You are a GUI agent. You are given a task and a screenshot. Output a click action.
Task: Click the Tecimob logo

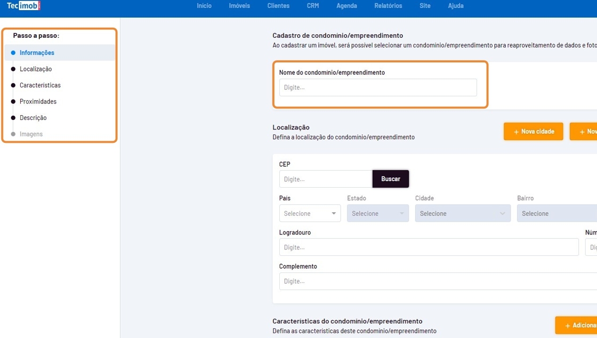24,6
